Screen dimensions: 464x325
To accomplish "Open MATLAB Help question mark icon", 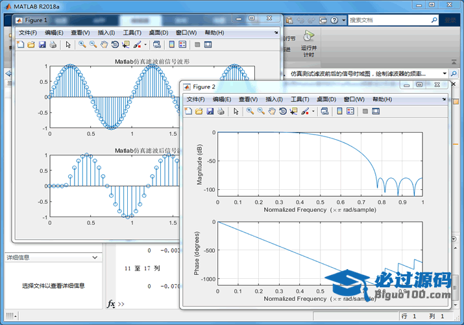I will click(x=334, y=20).
